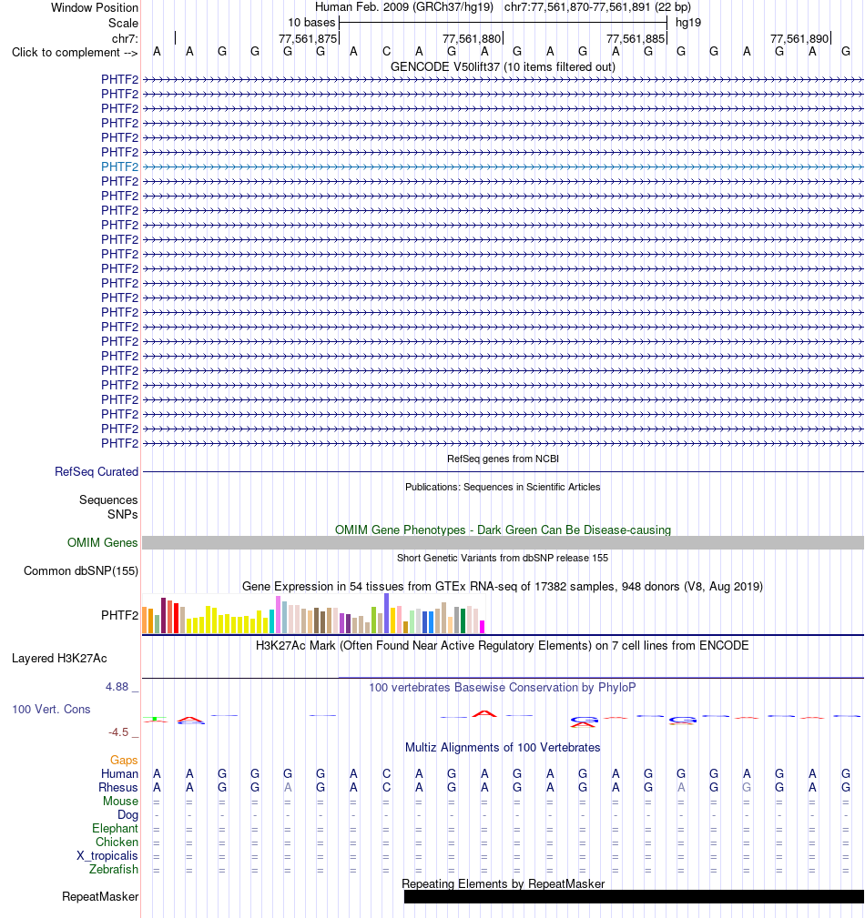The height and width of the screenshot is (918, 865).
Task: Click the chr7: ruler label
Action: point(125,38)
